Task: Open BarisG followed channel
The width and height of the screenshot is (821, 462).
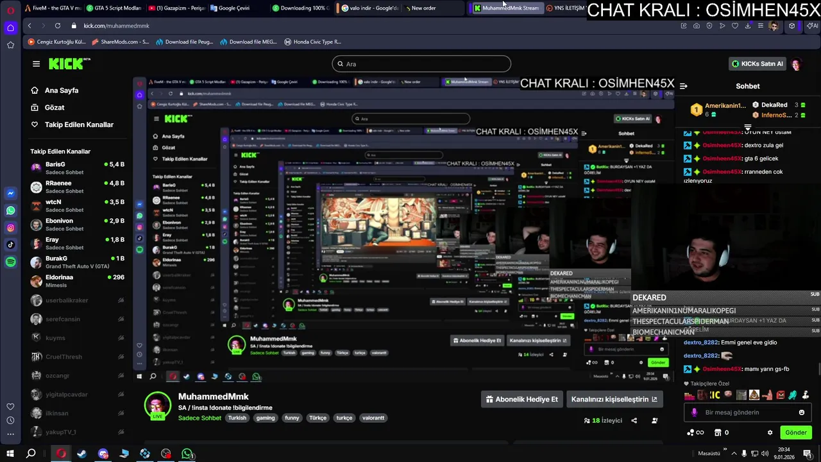Action: (x=78, y=168)
